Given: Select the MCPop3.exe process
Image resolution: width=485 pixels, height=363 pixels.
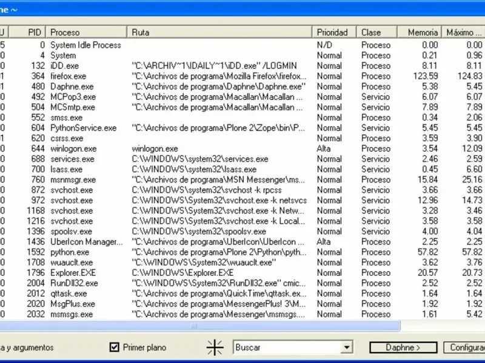Looking at the screenshot, I should [73, 97].
